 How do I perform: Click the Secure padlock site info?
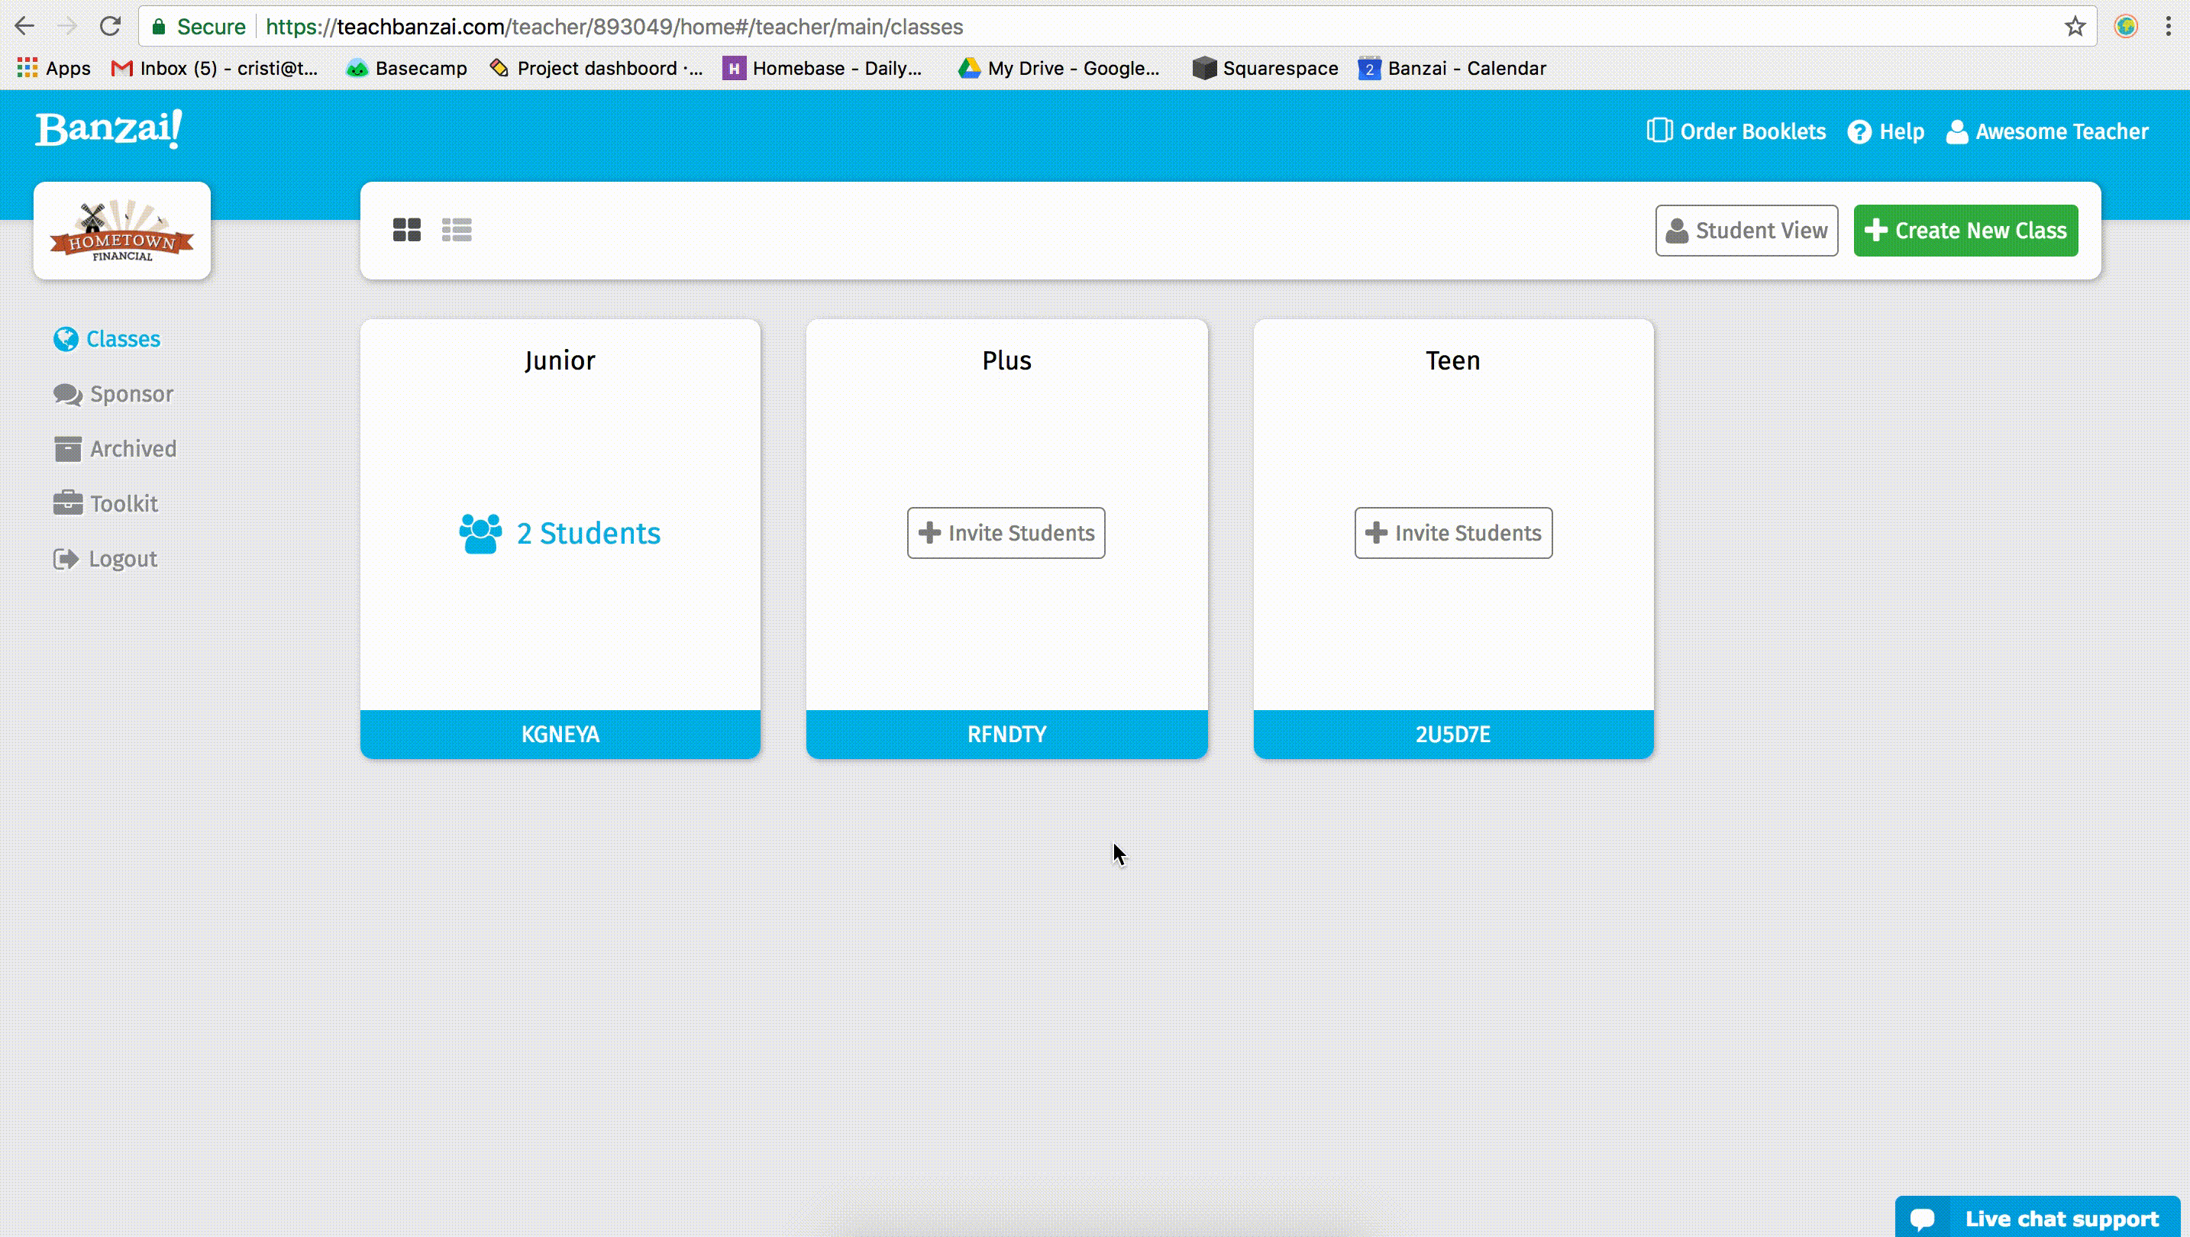click(198, 27)
